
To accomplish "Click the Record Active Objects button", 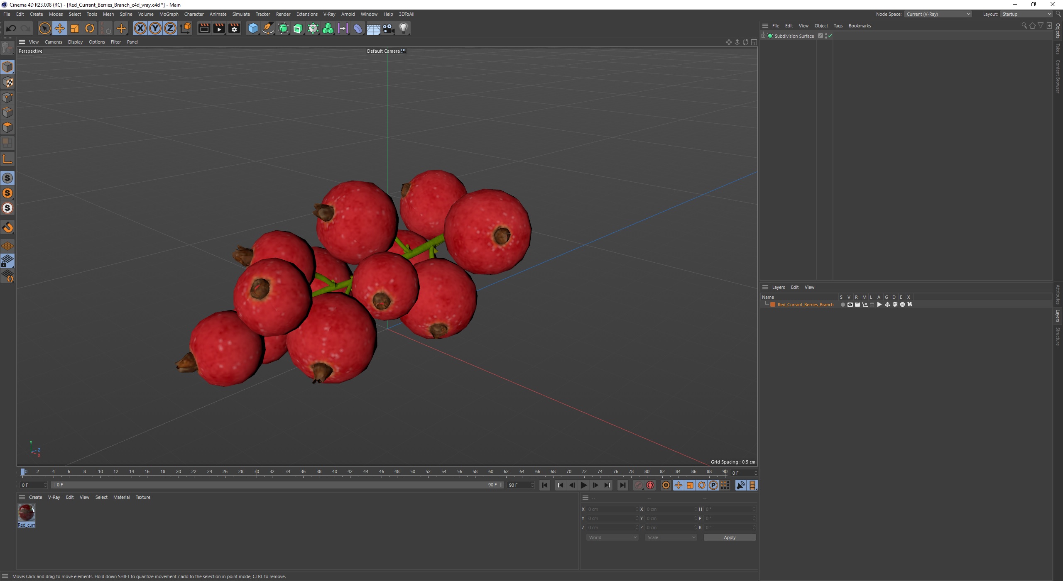I will click(x=639, y=485).
